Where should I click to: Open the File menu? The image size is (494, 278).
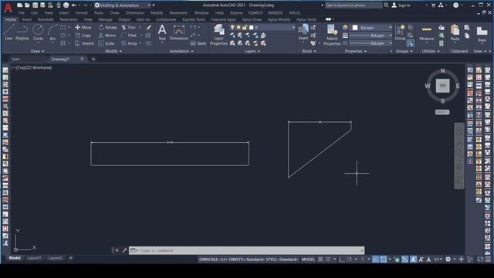(21, 13)
